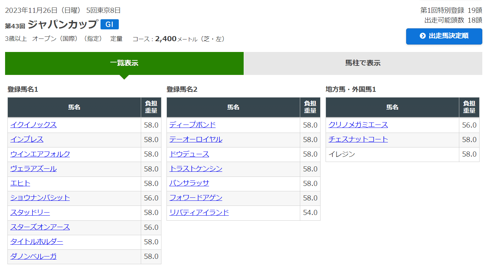Open the テーオーロイヤル link
Viewport: 485px width, 273px height.
196,139
